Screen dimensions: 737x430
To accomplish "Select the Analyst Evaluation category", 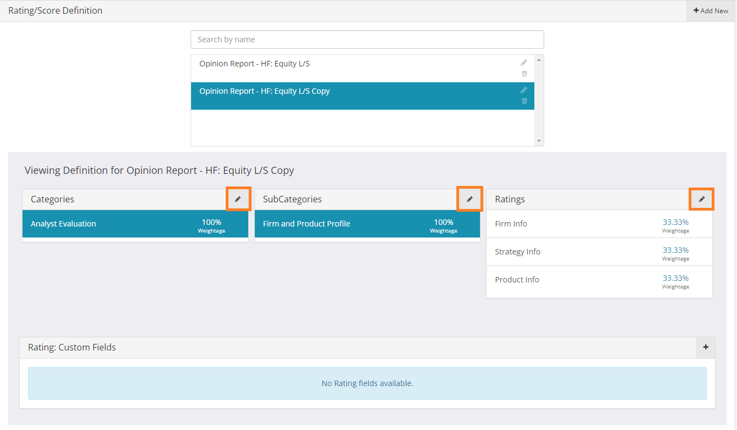I will point(135,224).
